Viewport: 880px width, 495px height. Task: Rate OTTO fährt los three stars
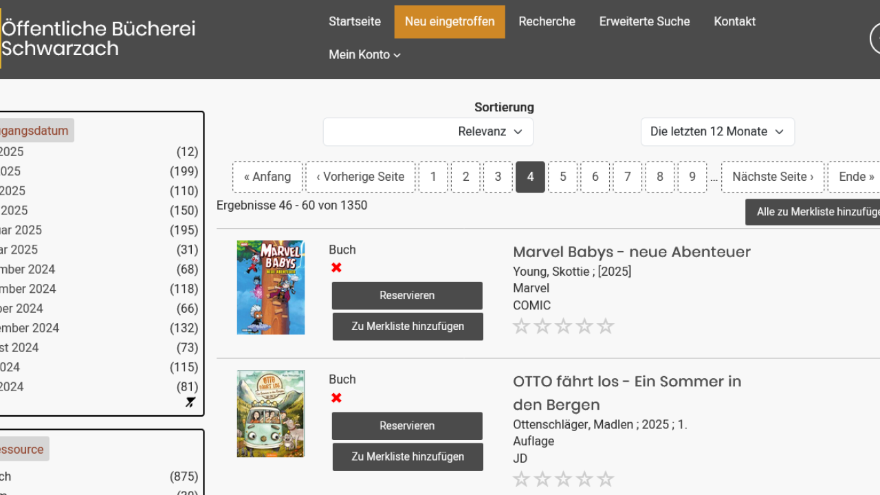[564, 479]
